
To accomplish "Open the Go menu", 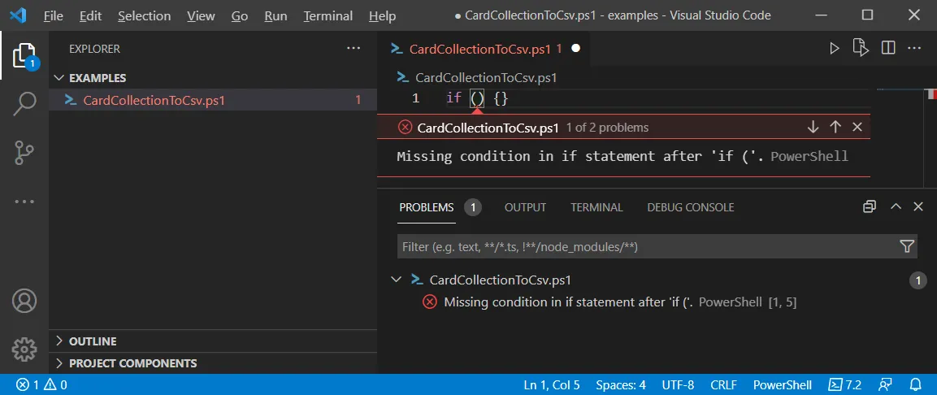I will pos(240,15).
